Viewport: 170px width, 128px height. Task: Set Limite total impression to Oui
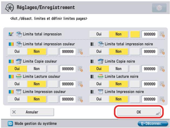click(x=99, y=34)
